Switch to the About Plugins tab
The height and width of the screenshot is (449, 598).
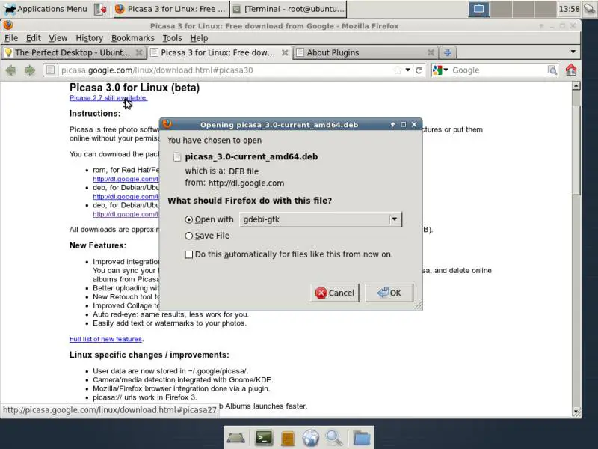365,52
